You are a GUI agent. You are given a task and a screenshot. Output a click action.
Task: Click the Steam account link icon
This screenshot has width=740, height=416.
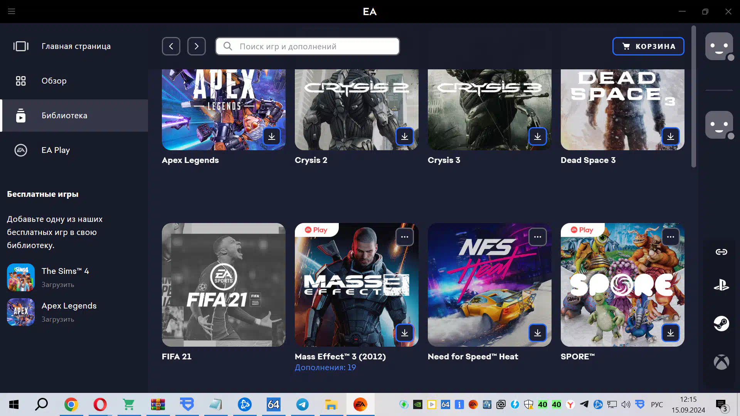tap(721, 324)
